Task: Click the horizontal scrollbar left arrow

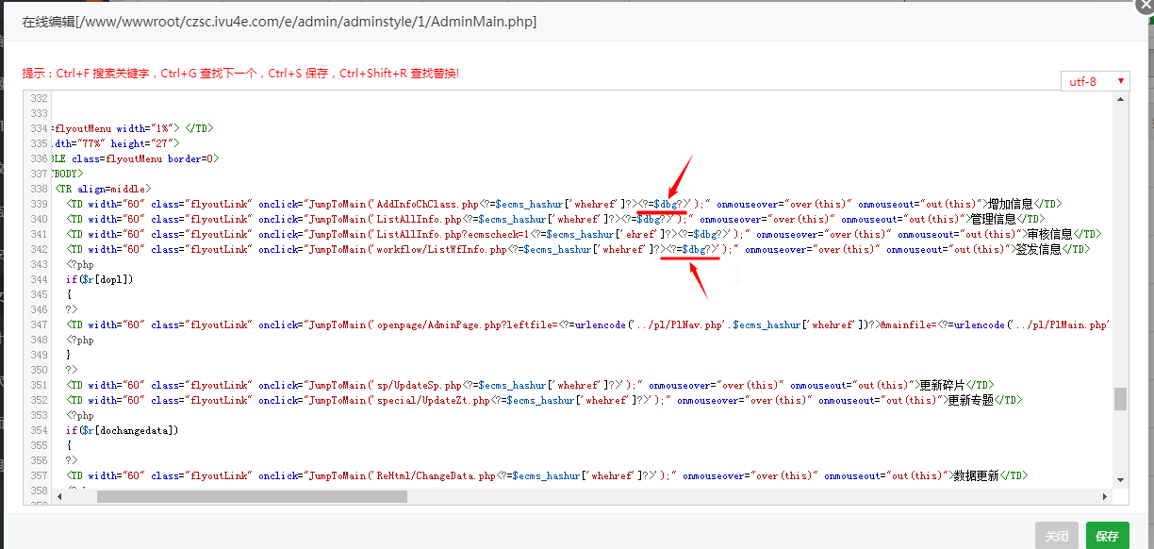Action: (58, 496)
